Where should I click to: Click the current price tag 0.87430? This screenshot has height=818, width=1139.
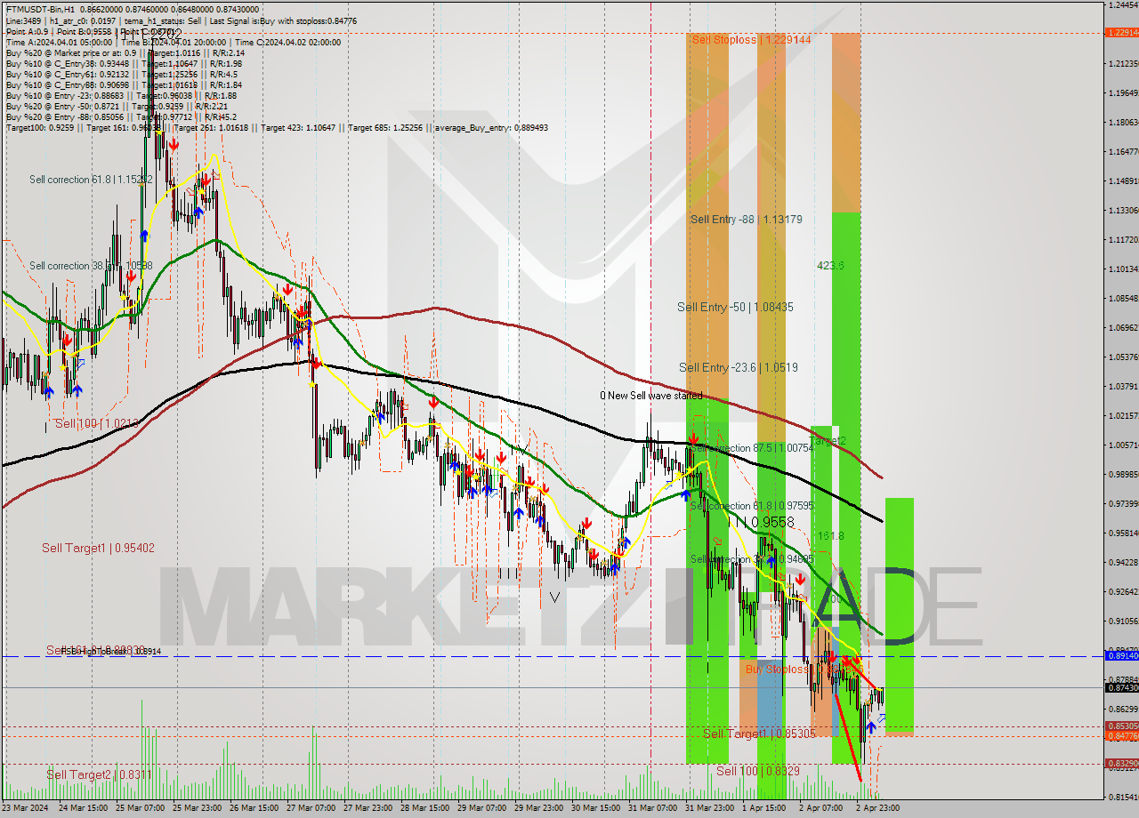coord(1121,687)
